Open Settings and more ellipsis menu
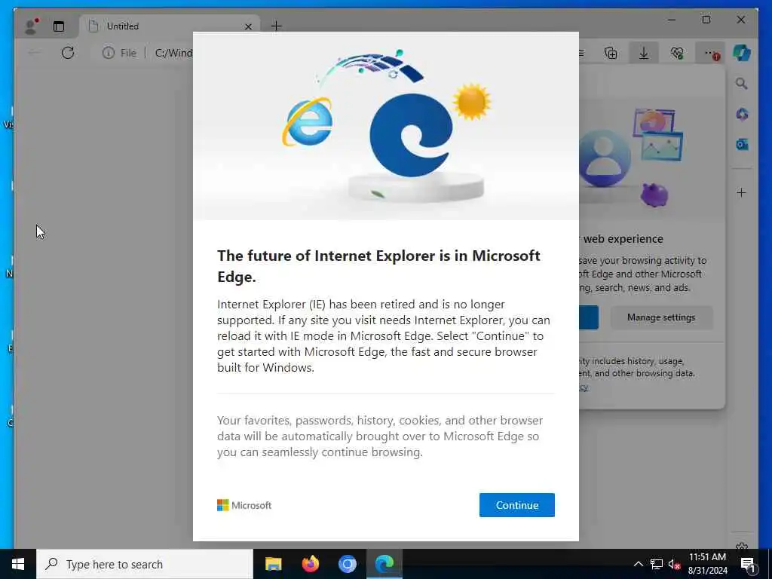Viewport: 772px width, 579px height. point(711,54)
